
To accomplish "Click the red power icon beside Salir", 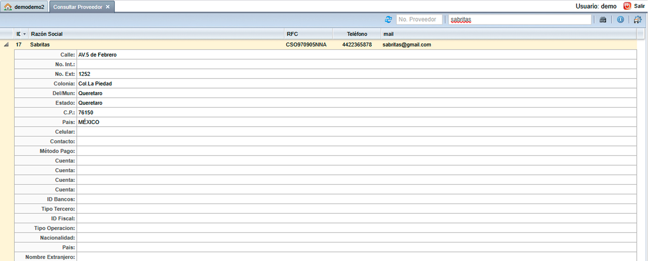I will click(x=627, y=6).
